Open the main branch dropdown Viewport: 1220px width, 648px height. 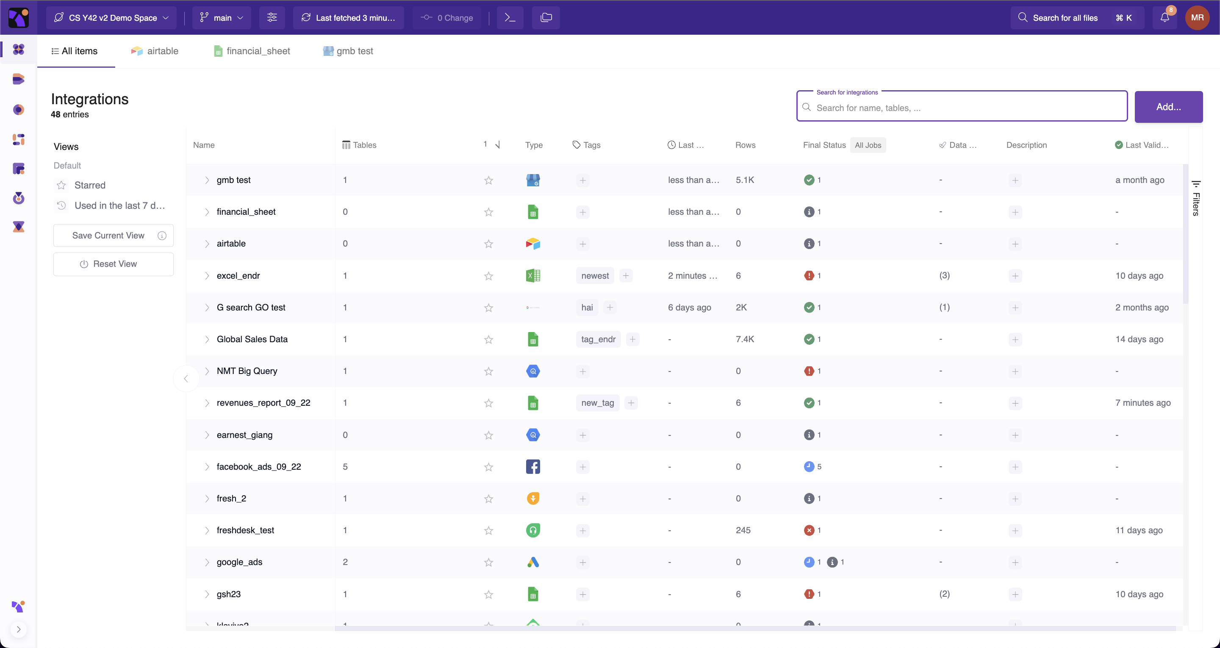(222, 17)
